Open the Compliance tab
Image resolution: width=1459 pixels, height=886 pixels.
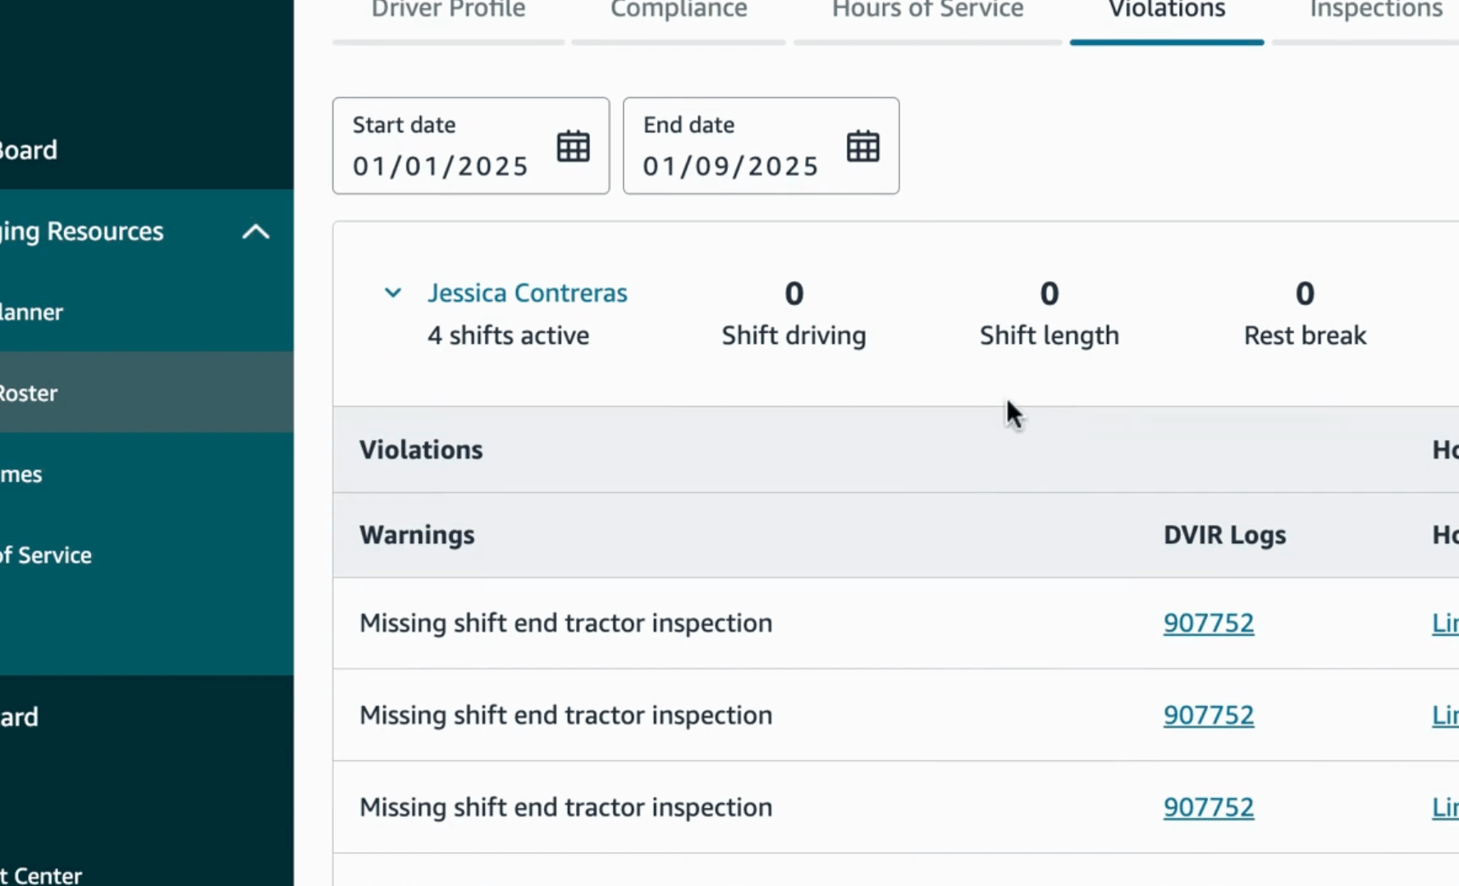(679, 10)
